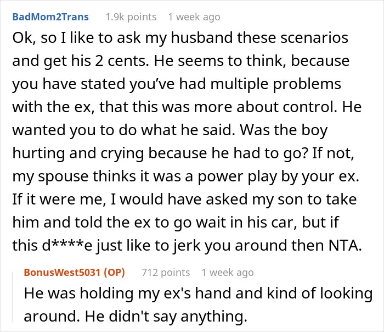Open reply's 1 week ago permalink
This screenshot has height=332, width=384.
point(228,273)
